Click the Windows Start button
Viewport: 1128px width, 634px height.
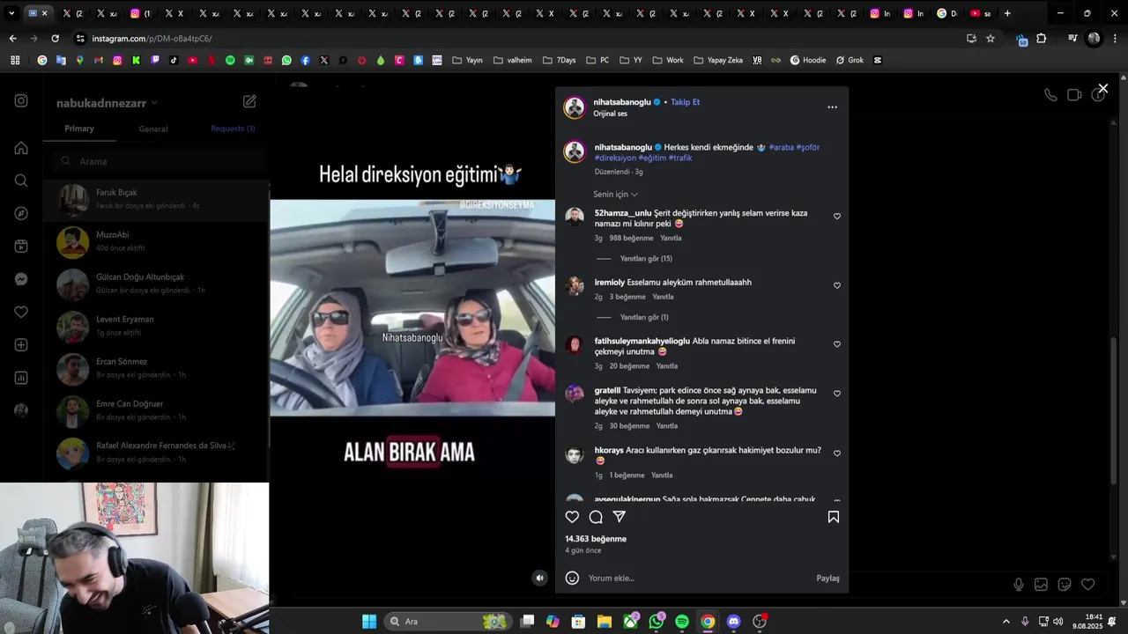(369, 622)
